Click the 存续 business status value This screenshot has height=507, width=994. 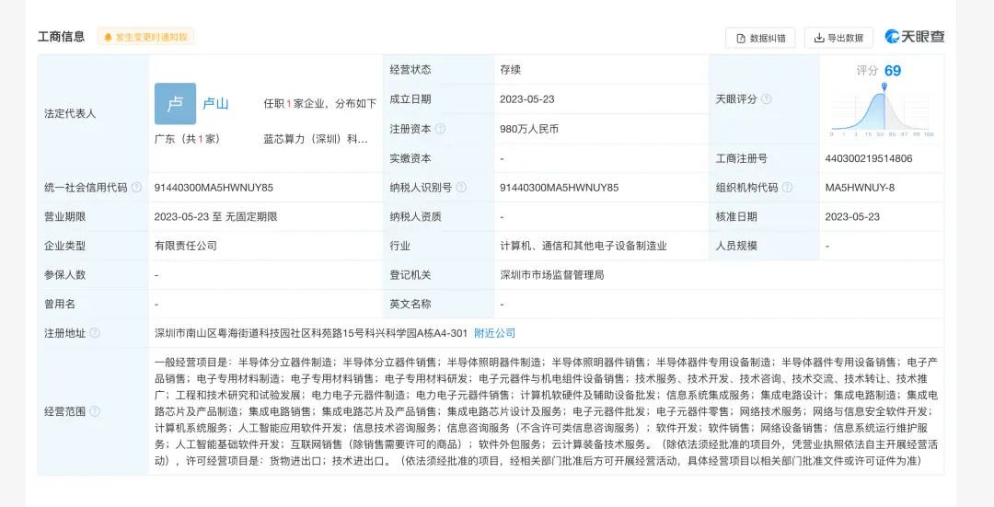510,70
